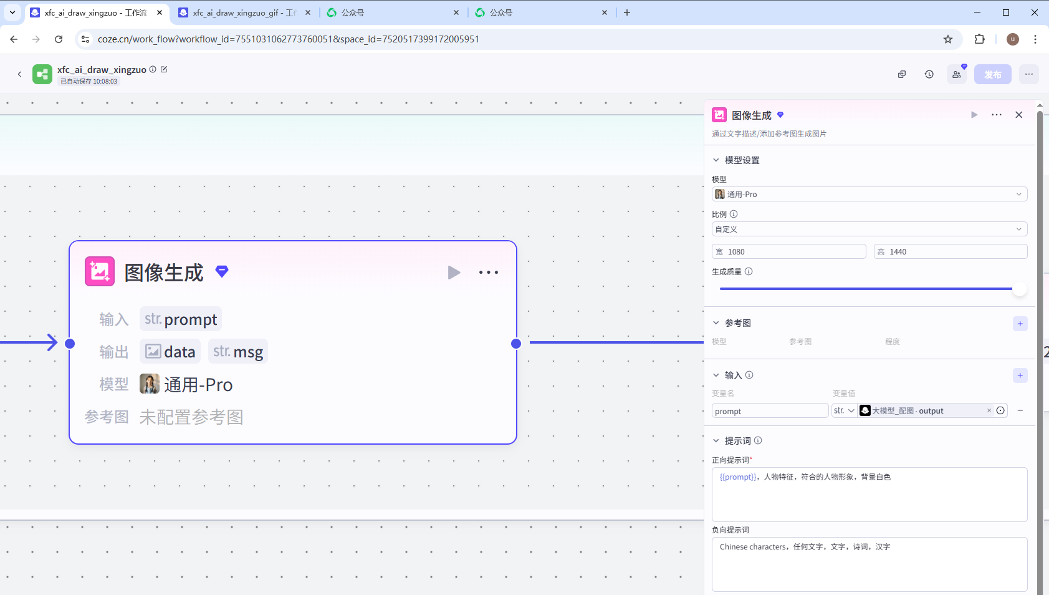
Task: Click the green workflow logo icon
Action: [x=42, y=74]
